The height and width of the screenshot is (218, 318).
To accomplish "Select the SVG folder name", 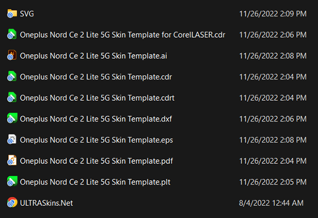I will 28,14.
